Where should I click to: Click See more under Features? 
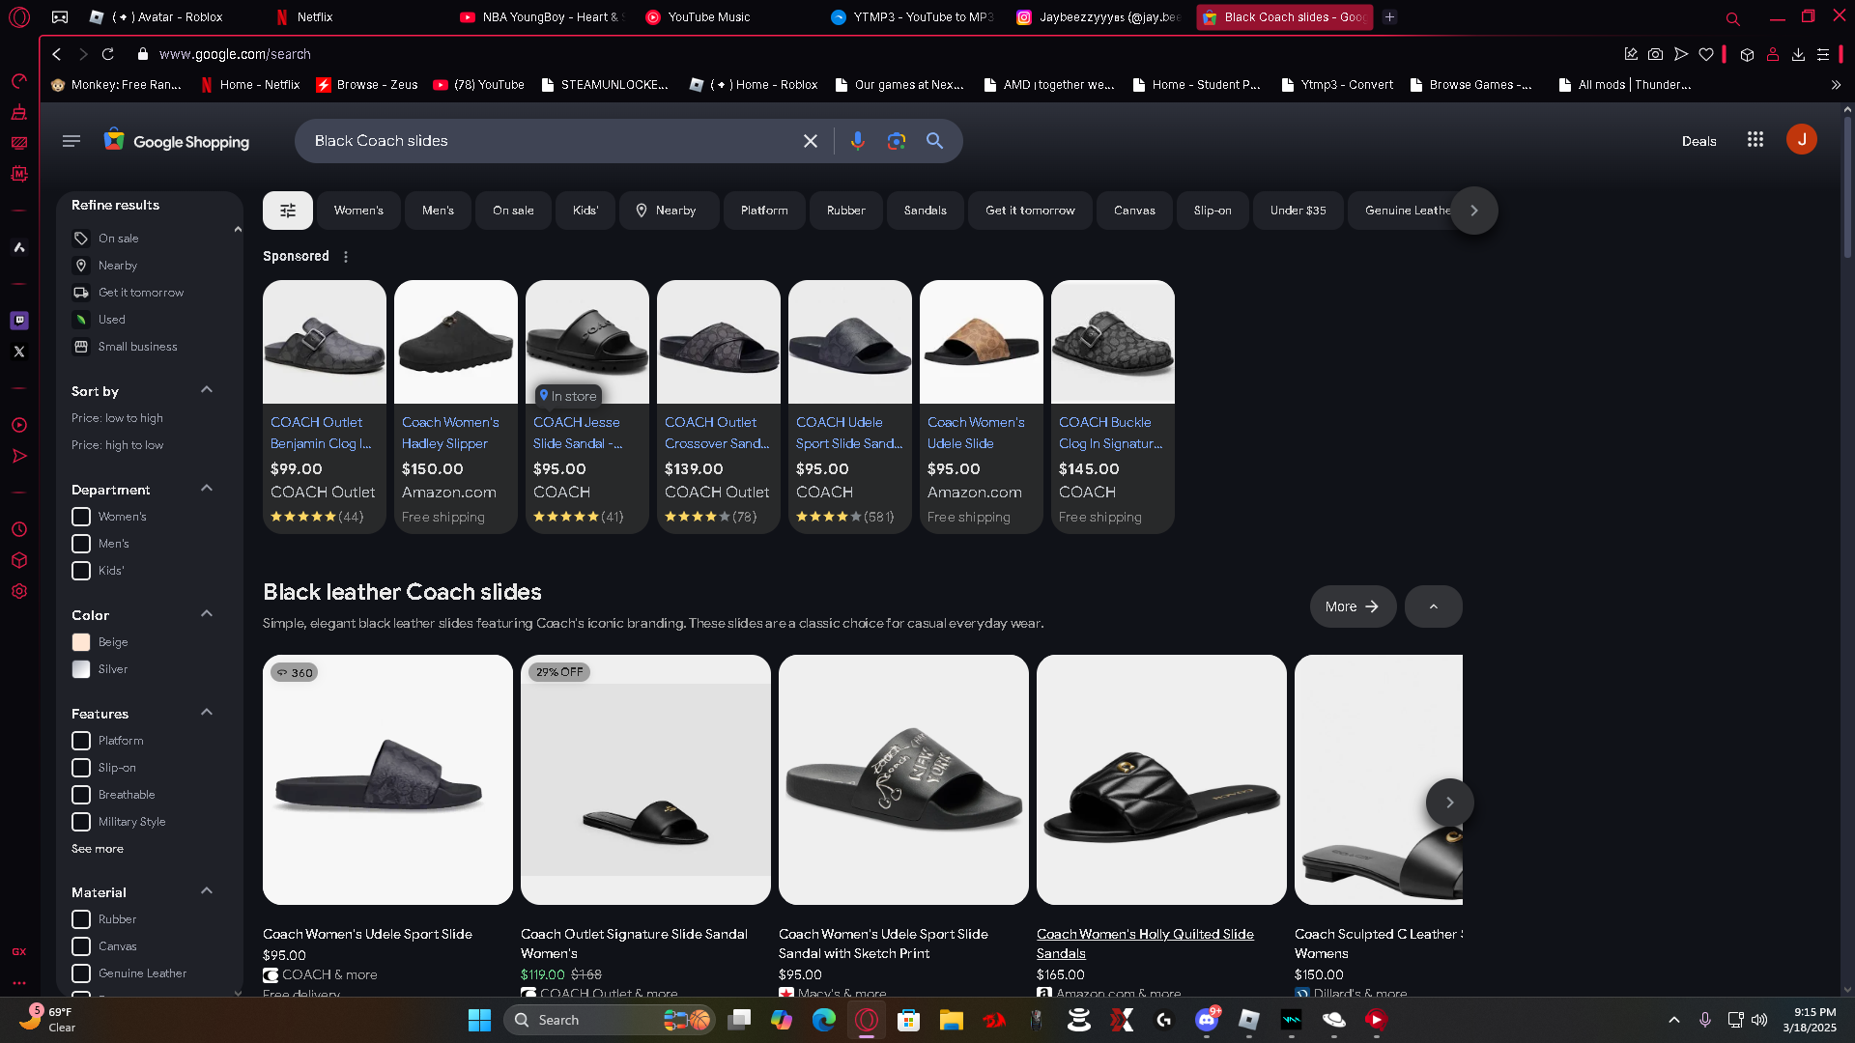[98, 849]
